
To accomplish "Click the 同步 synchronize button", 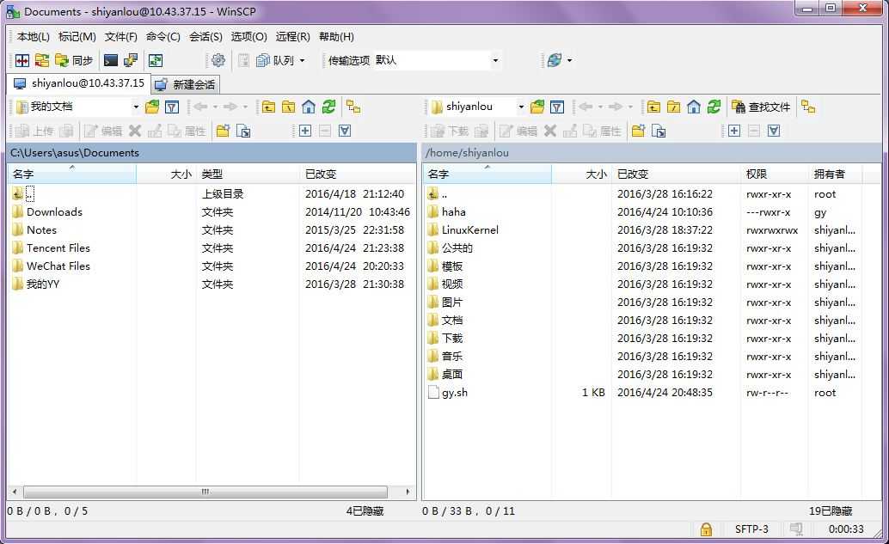I will [74, 60].
